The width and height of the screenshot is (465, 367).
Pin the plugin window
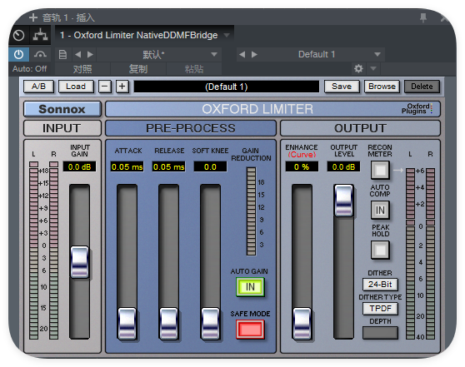[423, 18]
